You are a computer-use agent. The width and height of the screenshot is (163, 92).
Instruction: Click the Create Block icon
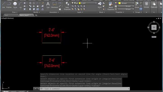(x=104, y=3)
